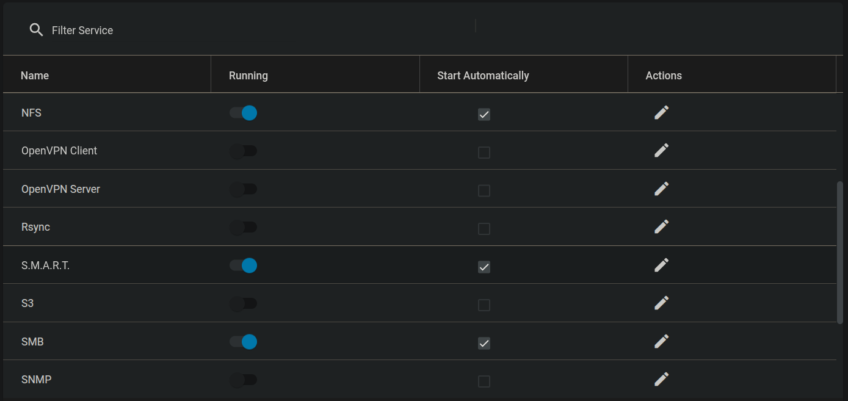Edit the SMB service configuration
Viewport: 848px width, 401px height.
click(661, 342)
